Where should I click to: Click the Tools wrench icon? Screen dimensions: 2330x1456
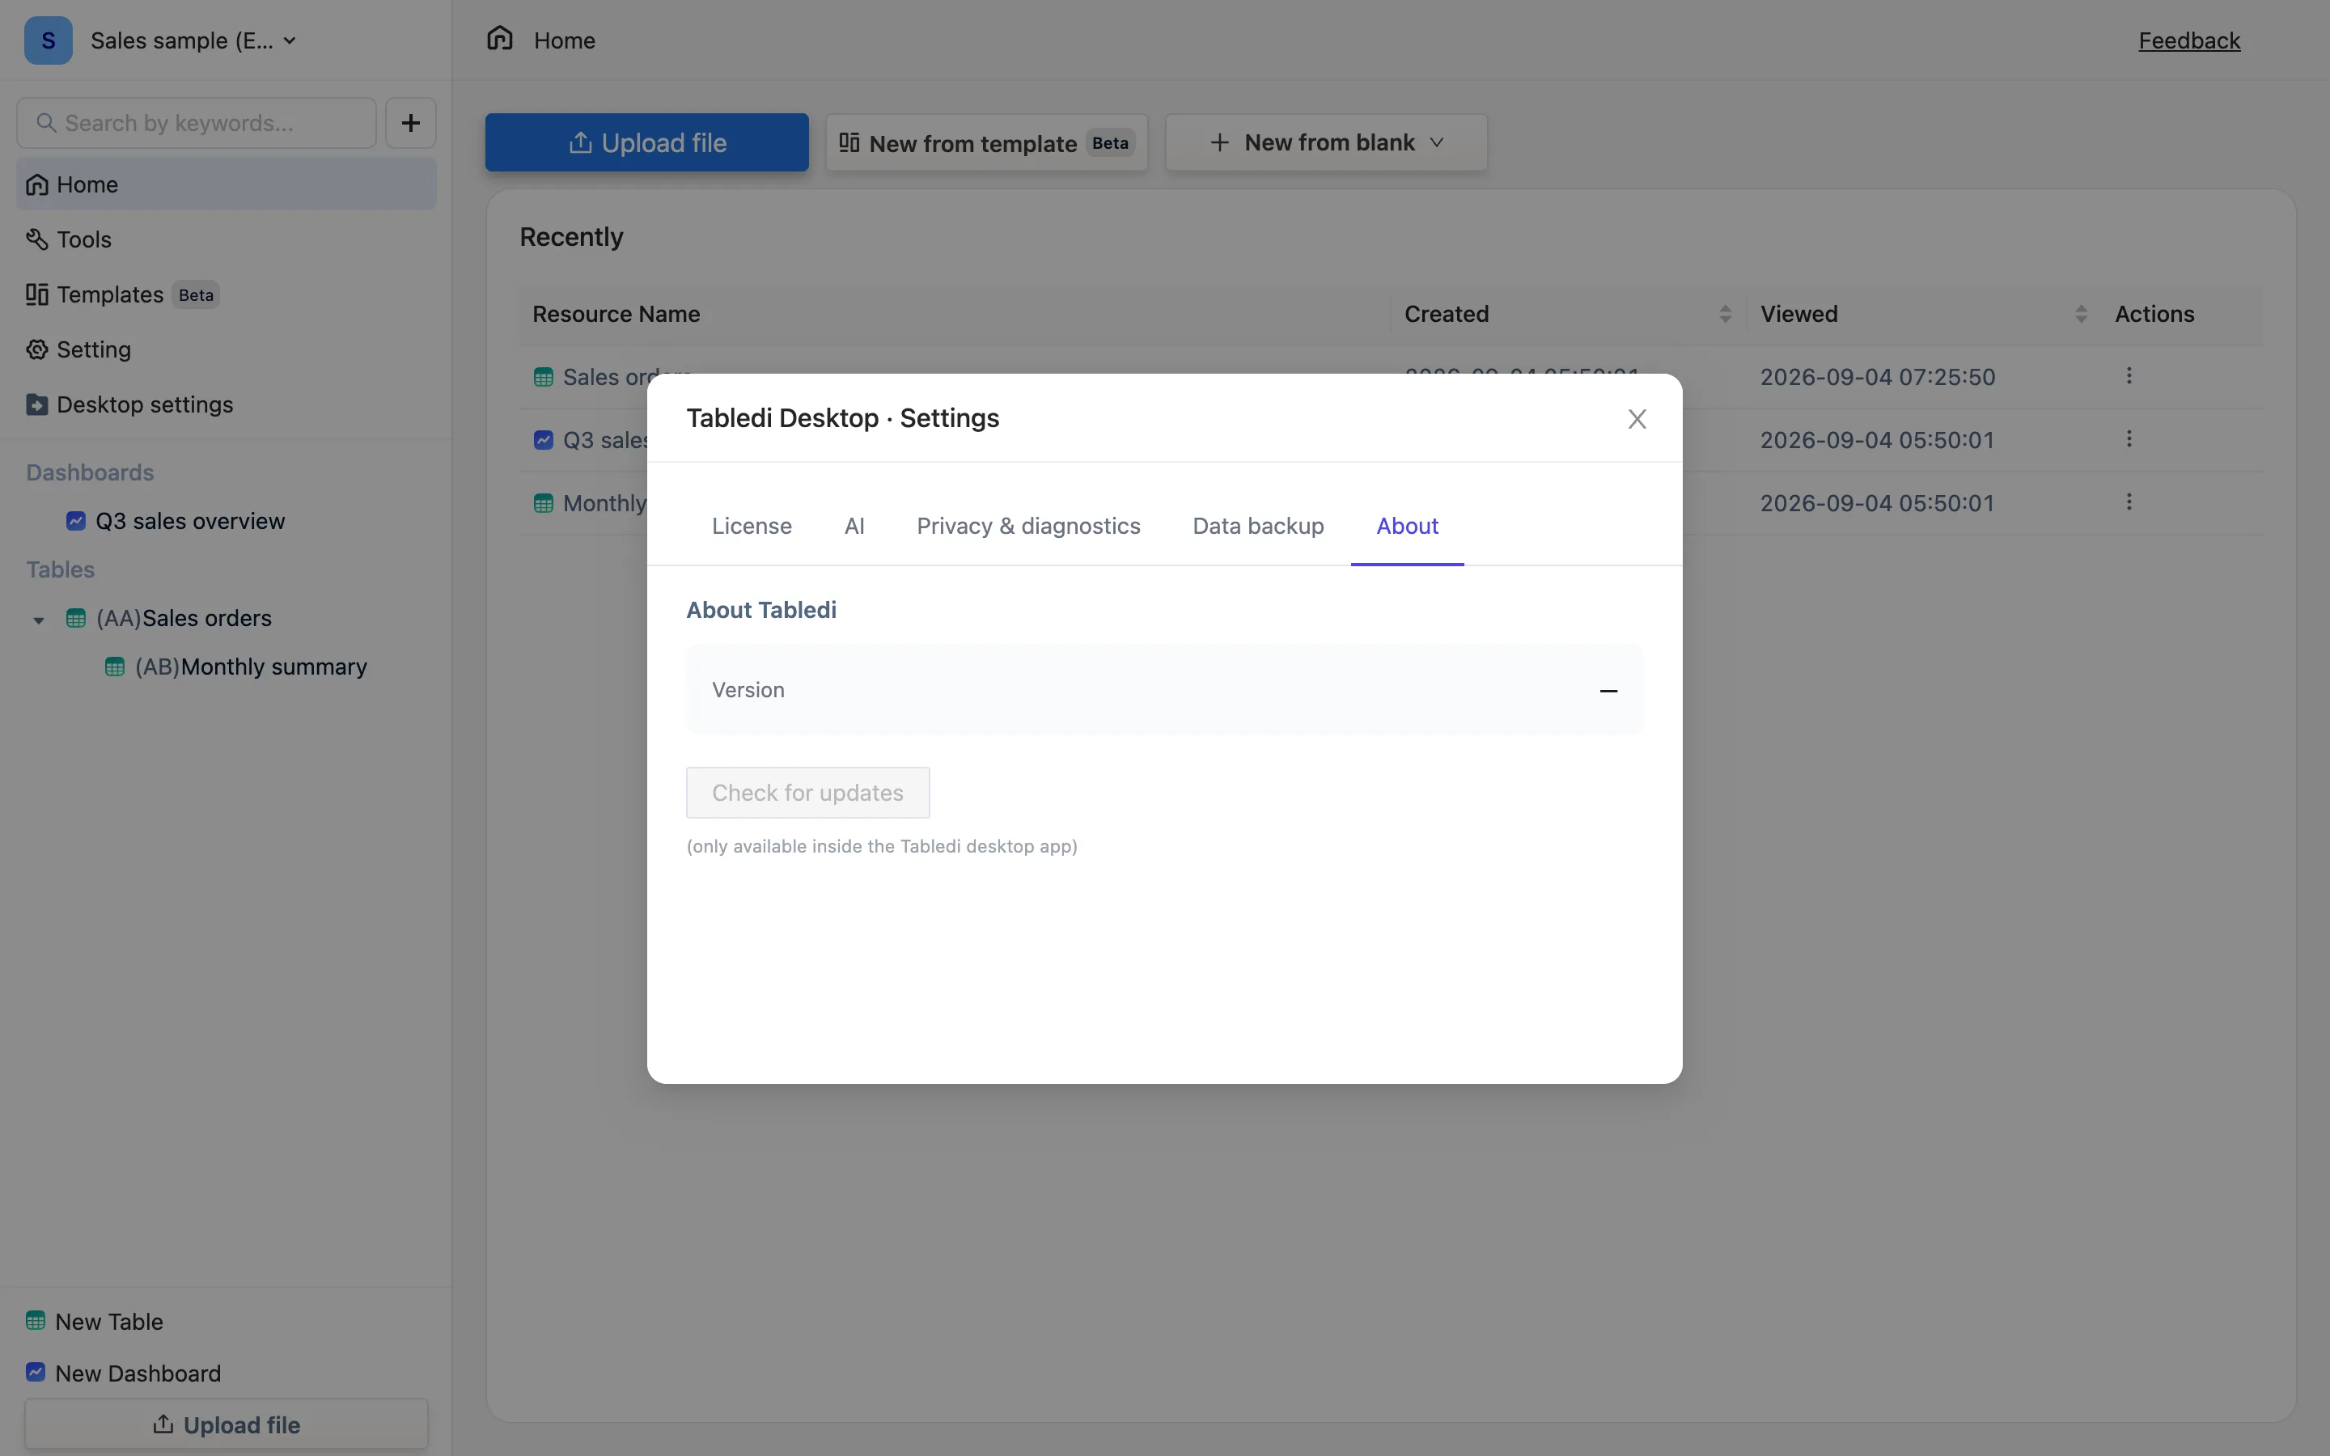(x=36, y=239)
